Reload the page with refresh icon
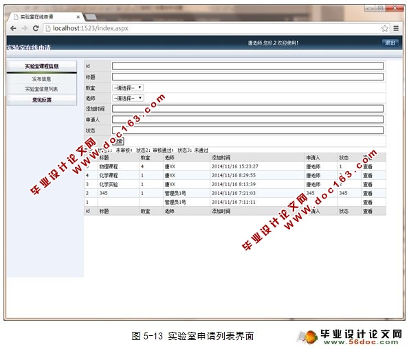 tap(36, 28)
